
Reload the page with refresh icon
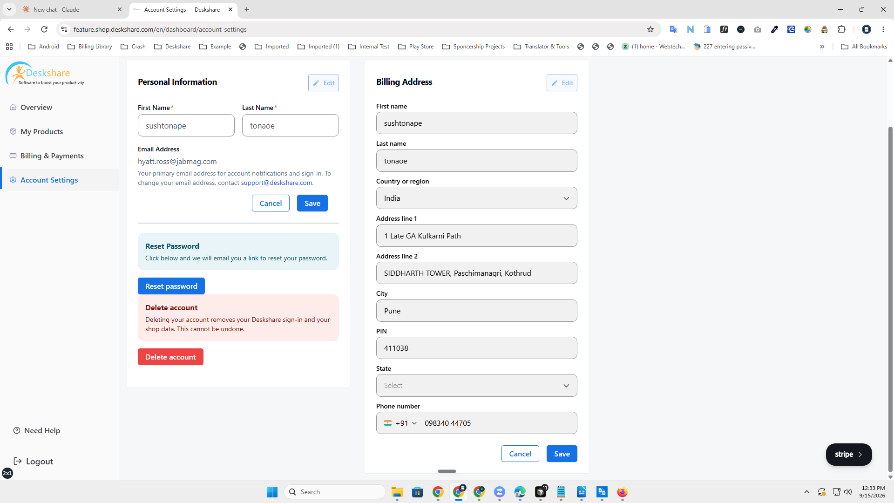pyautogui.click(x=44, y=29)
